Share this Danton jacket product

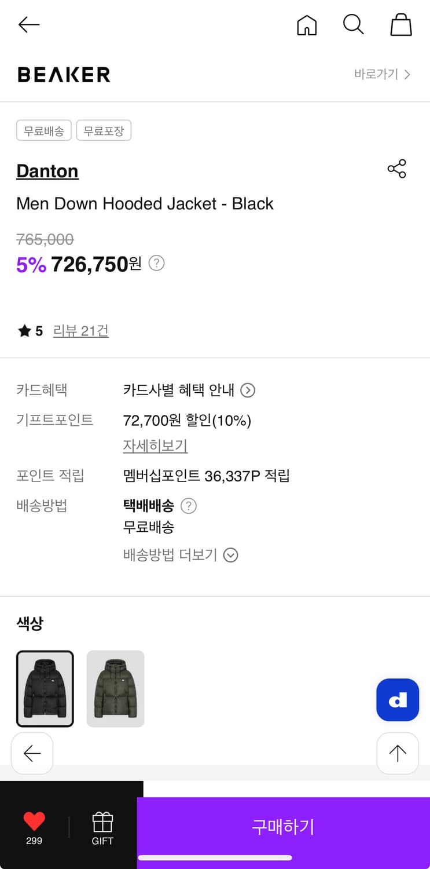click(396, 169)
